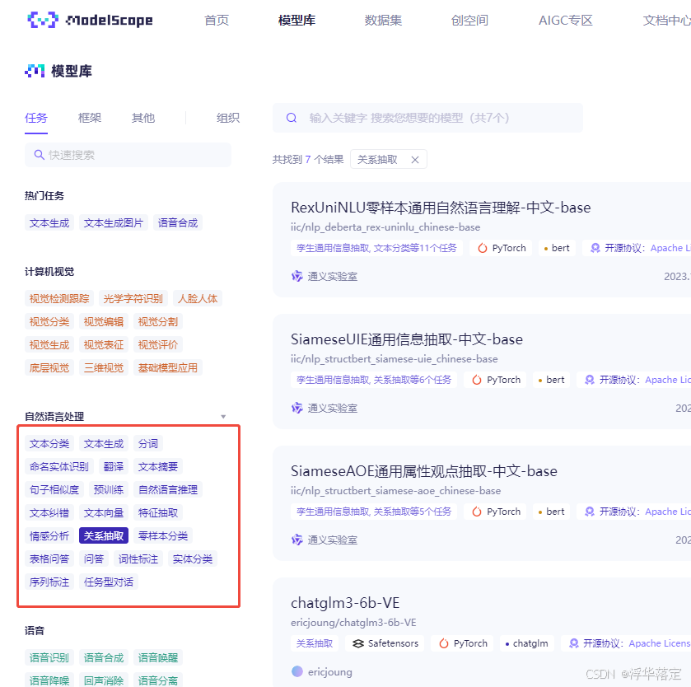This screenshot has height=687, width=691.
Task: Select 视觉分割 task tag
Action: point(158,322)
